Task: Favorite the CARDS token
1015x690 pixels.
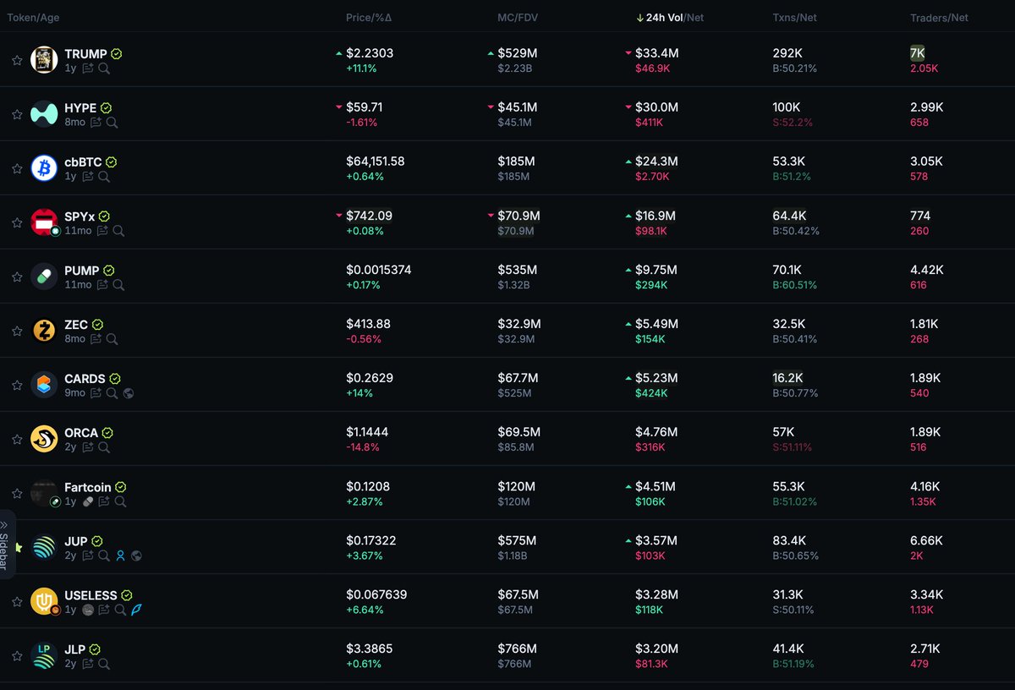Action: tap(16, 385)
